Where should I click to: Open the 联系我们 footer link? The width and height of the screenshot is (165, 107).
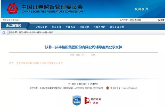(x=83, y=84)
